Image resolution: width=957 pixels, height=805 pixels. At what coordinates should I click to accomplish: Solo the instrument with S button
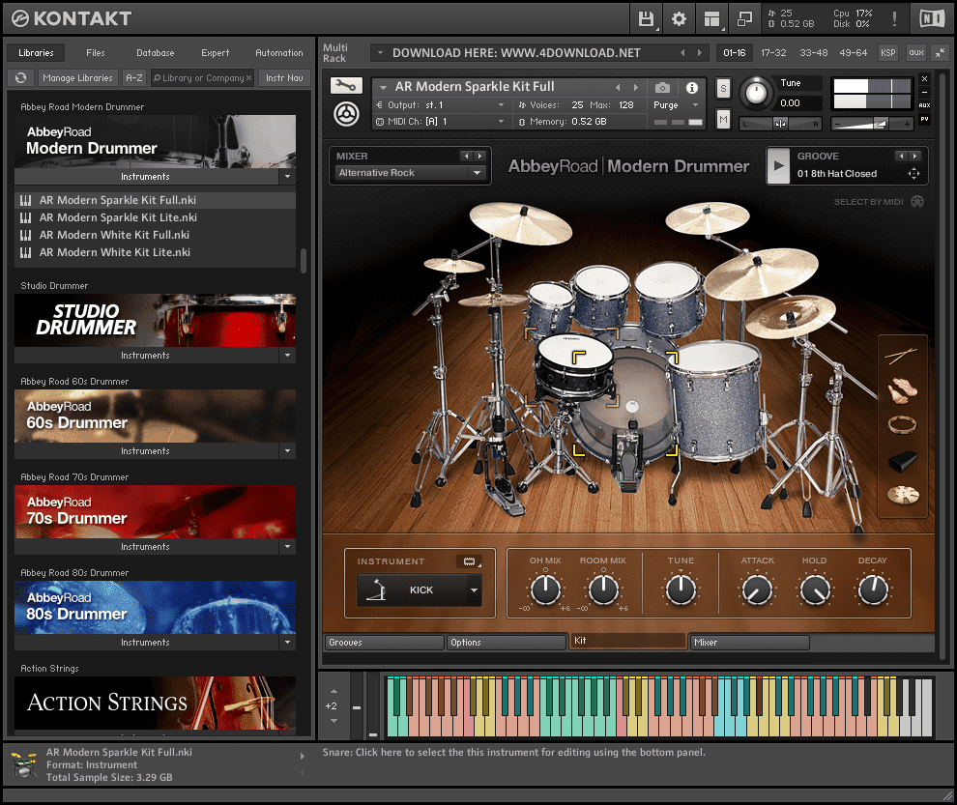coord(723,89)
